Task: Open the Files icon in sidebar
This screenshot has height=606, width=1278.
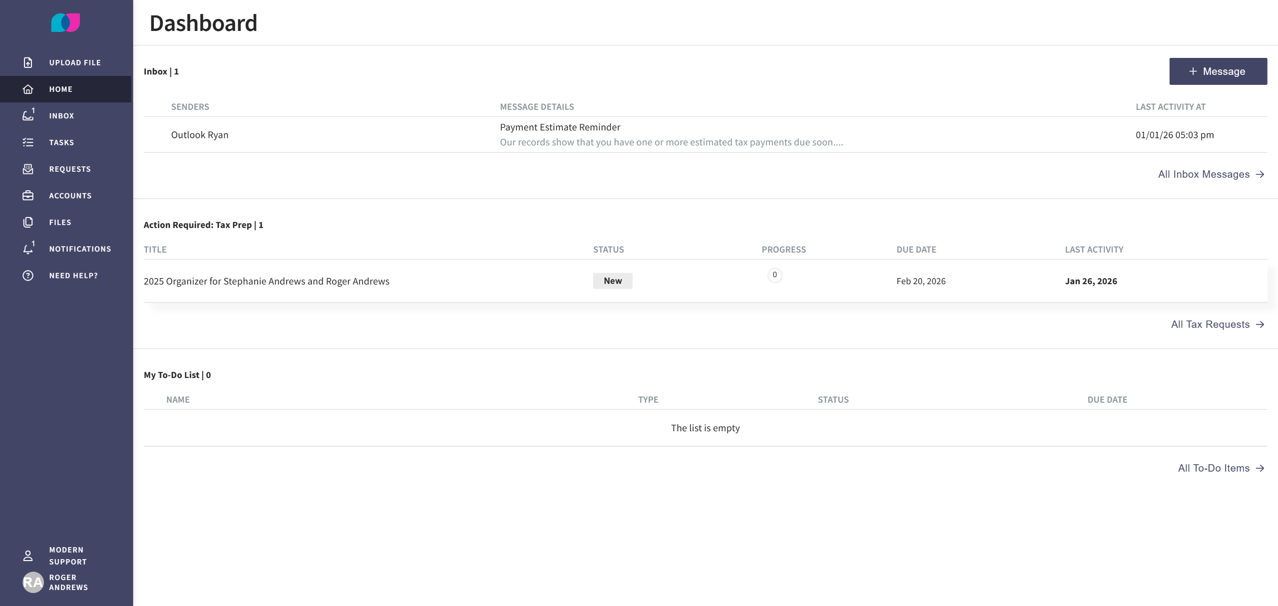Action: [x=28, y=222]
